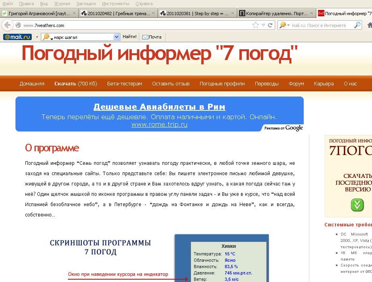Open the Форум navigation link
Image resolution: width=372 pixels, height=282 pixels.
pyautogui.click(x=296, y=83)
